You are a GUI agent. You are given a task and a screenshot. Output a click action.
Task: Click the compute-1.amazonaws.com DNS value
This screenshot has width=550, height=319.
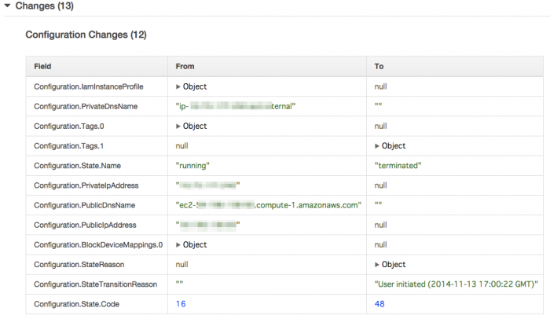pos(269,205)
